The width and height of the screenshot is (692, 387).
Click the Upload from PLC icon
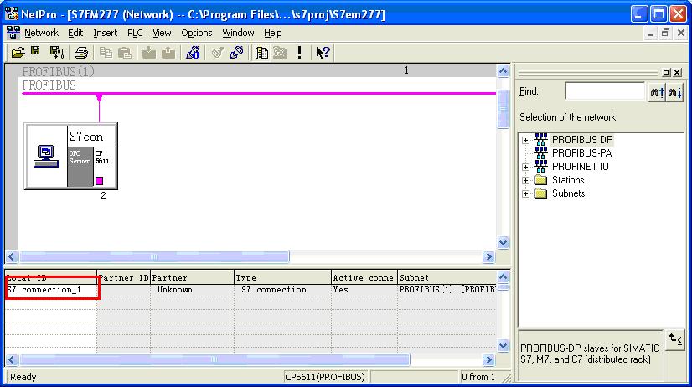[x=168, y=53]
